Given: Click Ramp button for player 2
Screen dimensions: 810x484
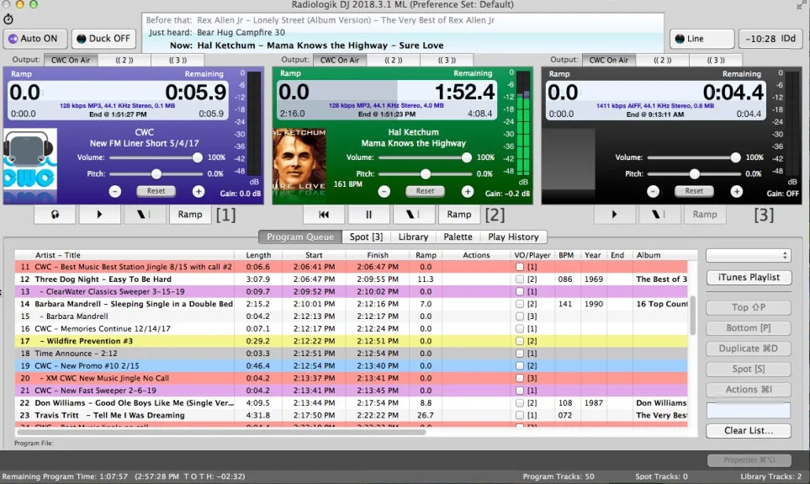Looking at the screenshot, I should [x=459, y=214].
